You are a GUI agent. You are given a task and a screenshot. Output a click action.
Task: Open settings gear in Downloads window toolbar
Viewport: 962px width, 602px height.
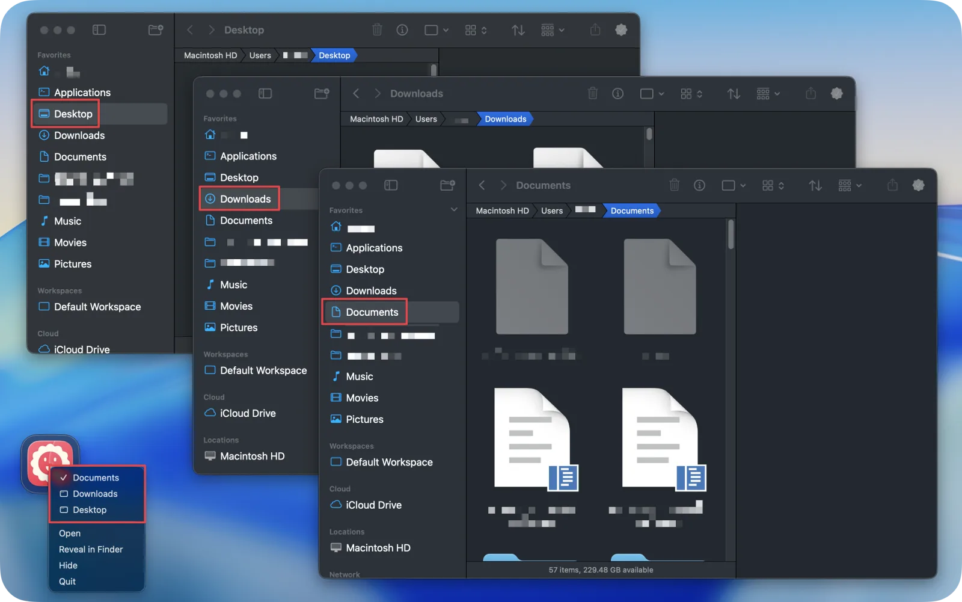click(x=836, y=93)
